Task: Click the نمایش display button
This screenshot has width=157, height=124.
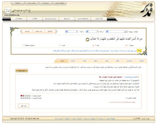Action: pyautogui.click(x=39, y=31)
